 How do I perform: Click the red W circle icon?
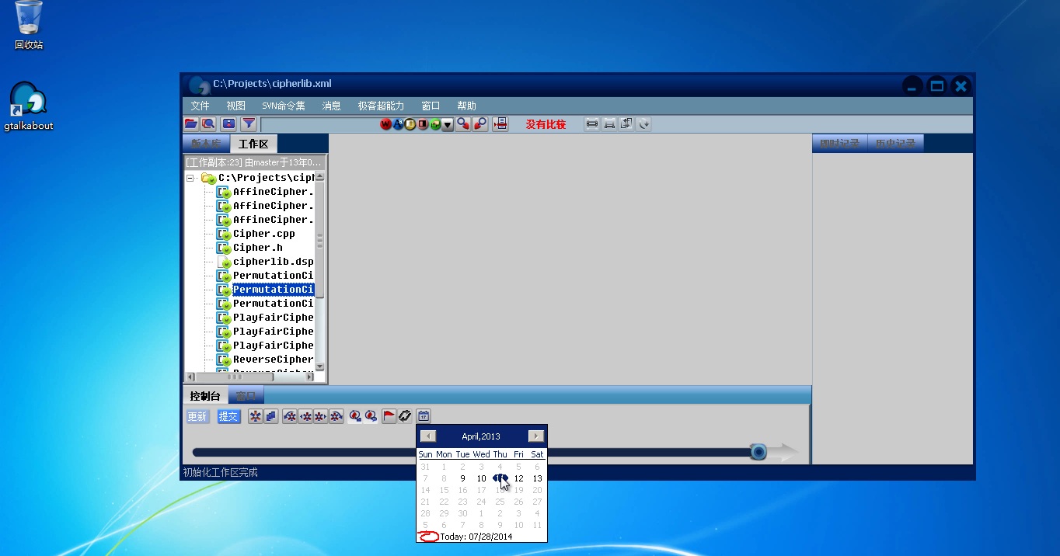tap(386, 124)
